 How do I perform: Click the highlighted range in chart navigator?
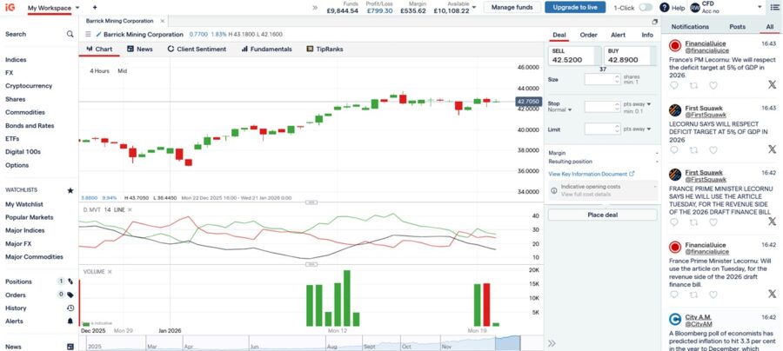[x=507, y=343]
